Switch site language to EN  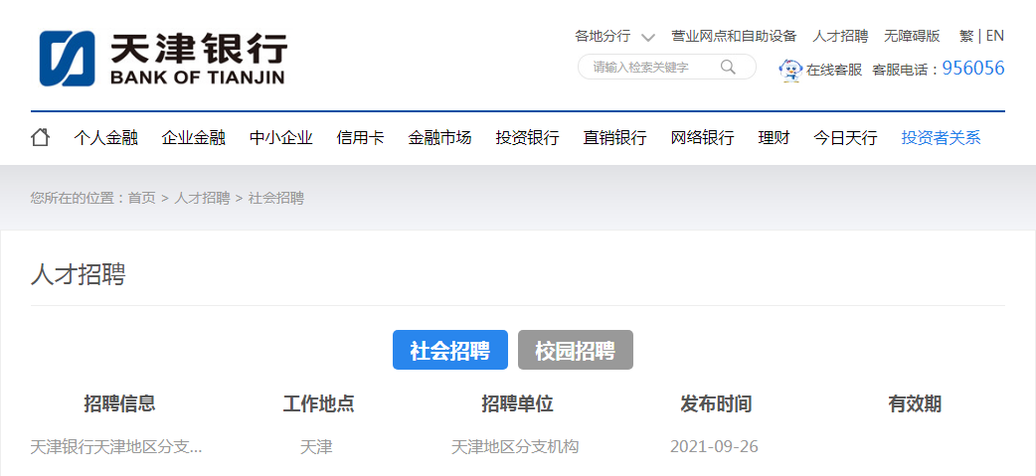coord(995,36)
